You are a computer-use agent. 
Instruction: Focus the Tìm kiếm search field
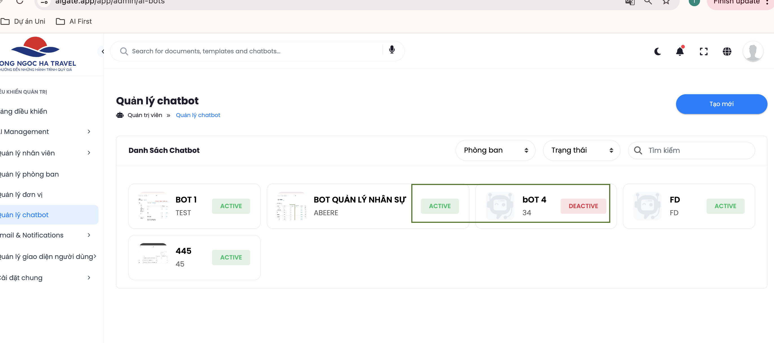click(x=697, y=150)
